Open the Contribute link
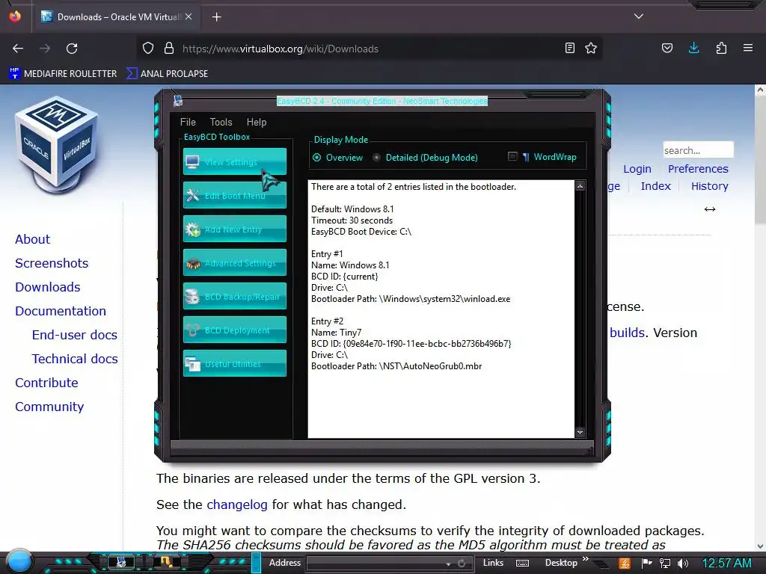The width and height of the screenshot is (766, 574). pyautogui.click(x=46, y=383)
